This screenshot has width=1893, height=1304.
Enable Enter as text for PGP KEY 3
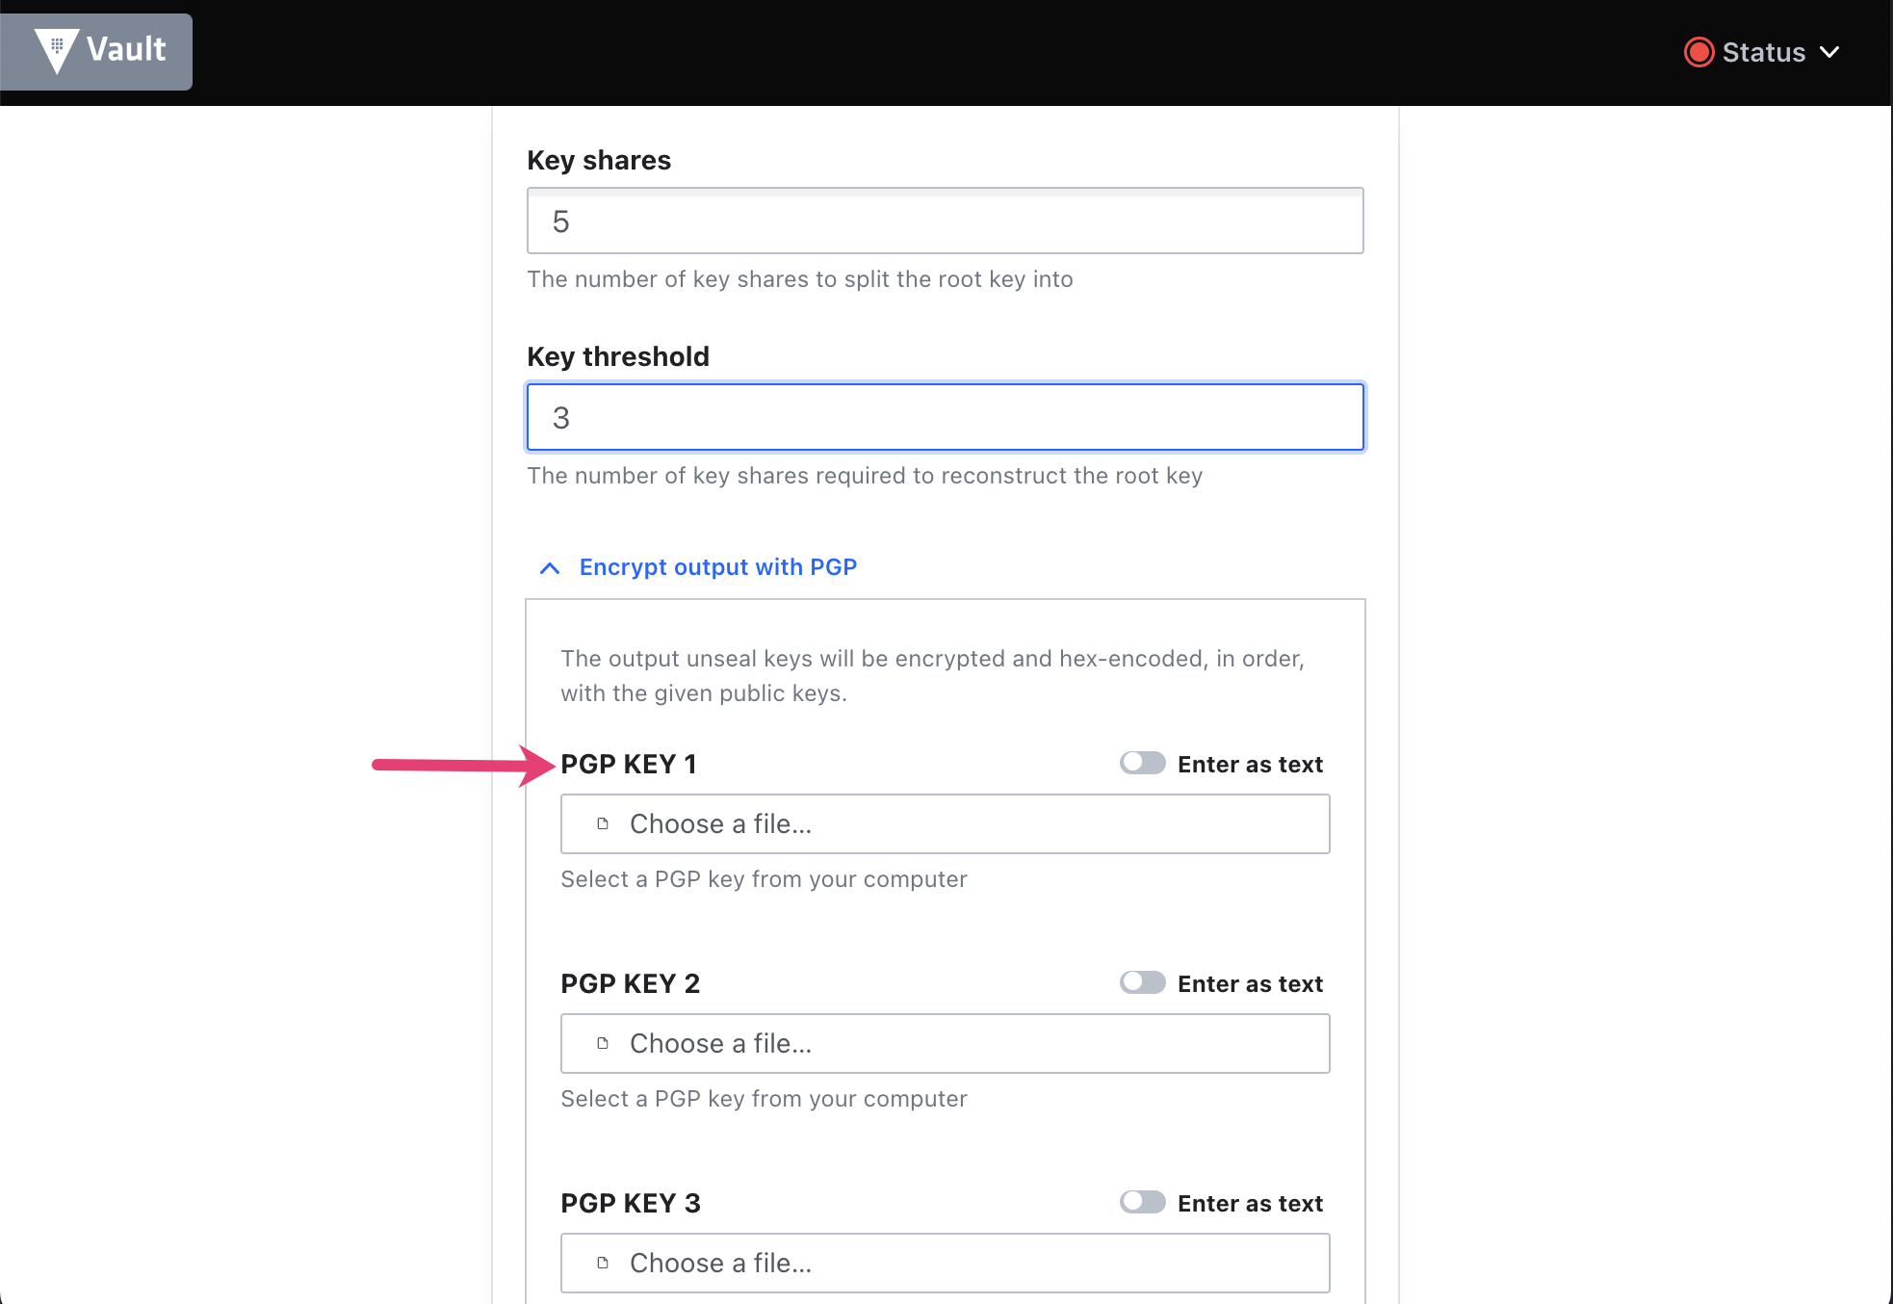coord(1142,1202)
